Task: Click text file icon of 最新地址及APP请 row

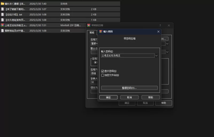Action: tap(2, 31)
